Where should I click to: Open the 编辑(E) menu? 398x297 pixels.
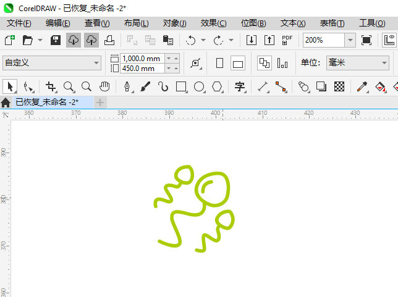[x=58, y=23]
